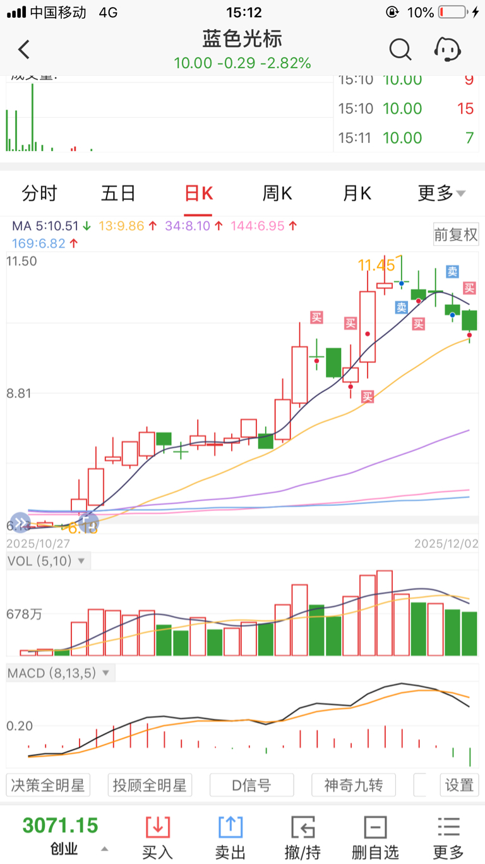The width and height of the screenshot is (485, 864).
Task: Tap the lowest red 买 signal marker
Action: click(368, 397)
